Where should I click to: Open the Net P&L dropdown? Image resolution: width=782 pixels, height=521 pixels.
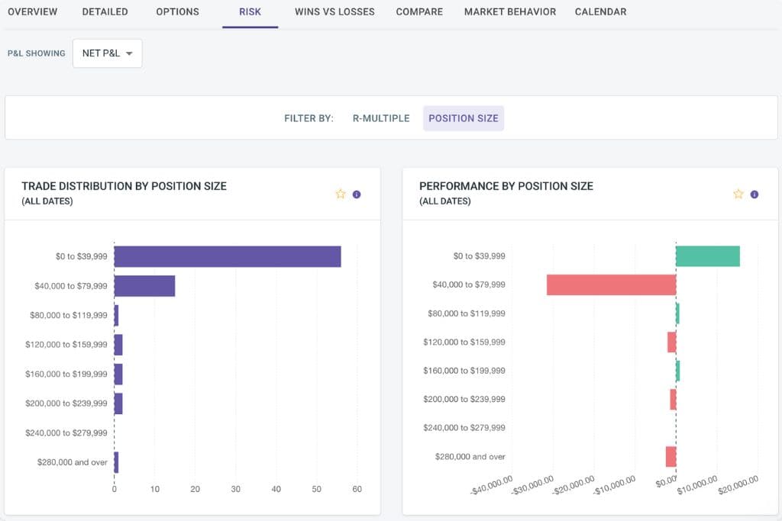107,53
